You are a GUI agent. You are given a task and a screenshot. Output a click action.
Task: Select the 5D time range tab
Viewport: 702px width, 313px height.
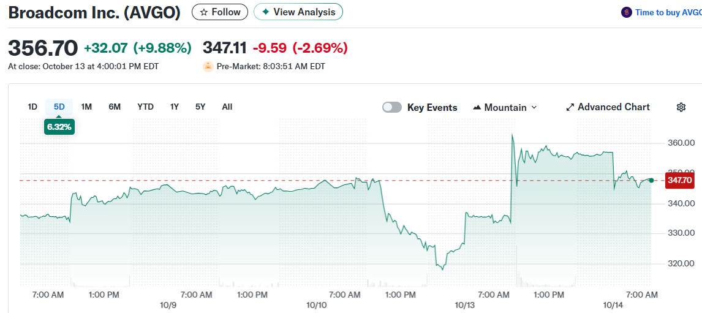59,107
